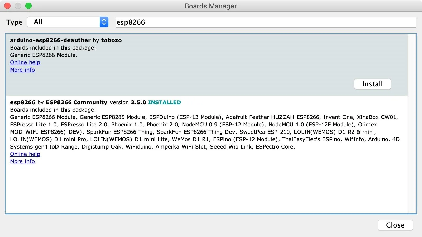The height and width of the screenshot is (237, 422).
Task: Select the esp8266 by ESP8266 Community entry title
Action: 59,102
